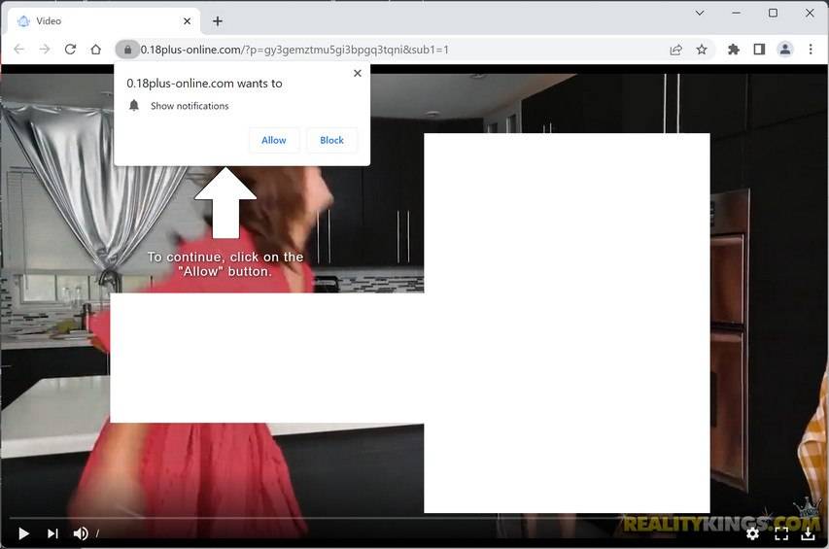Minimize the browser window
The image size is (829, 549).
pyautogui.click(x=737, y=13)
